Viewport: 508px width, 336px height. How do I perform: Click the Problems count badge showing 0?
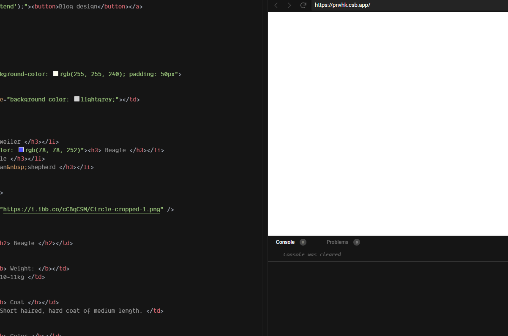(x=356, y=242)
